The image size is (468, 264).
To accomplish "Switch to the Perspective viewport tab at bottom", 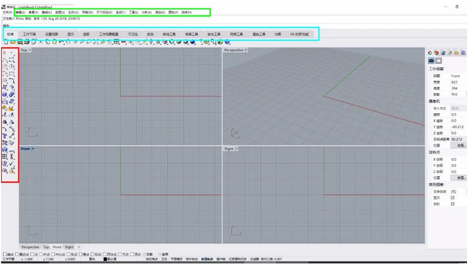I will click(x=30, y=247).
